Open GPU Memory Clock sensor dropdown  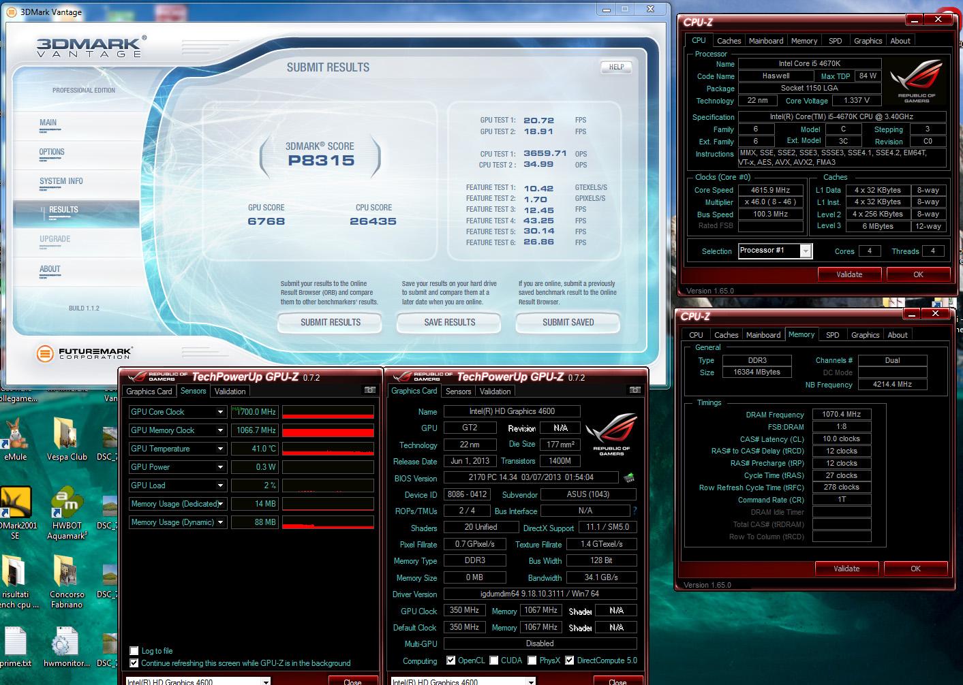coord(220,430)
